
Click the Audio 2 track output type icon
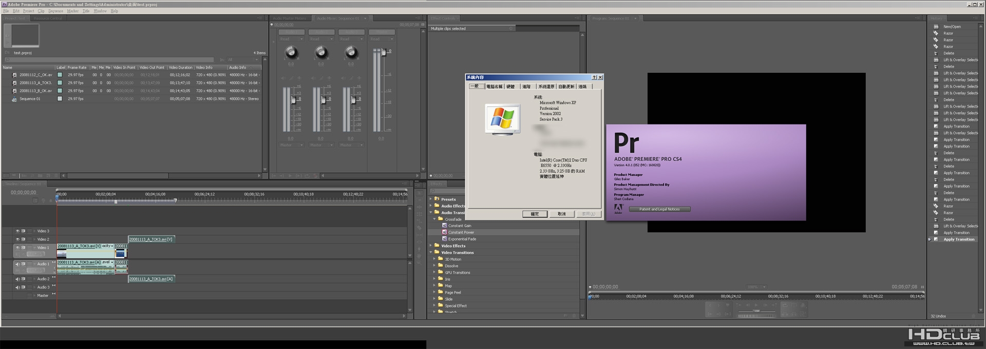[x=53, y=278]
